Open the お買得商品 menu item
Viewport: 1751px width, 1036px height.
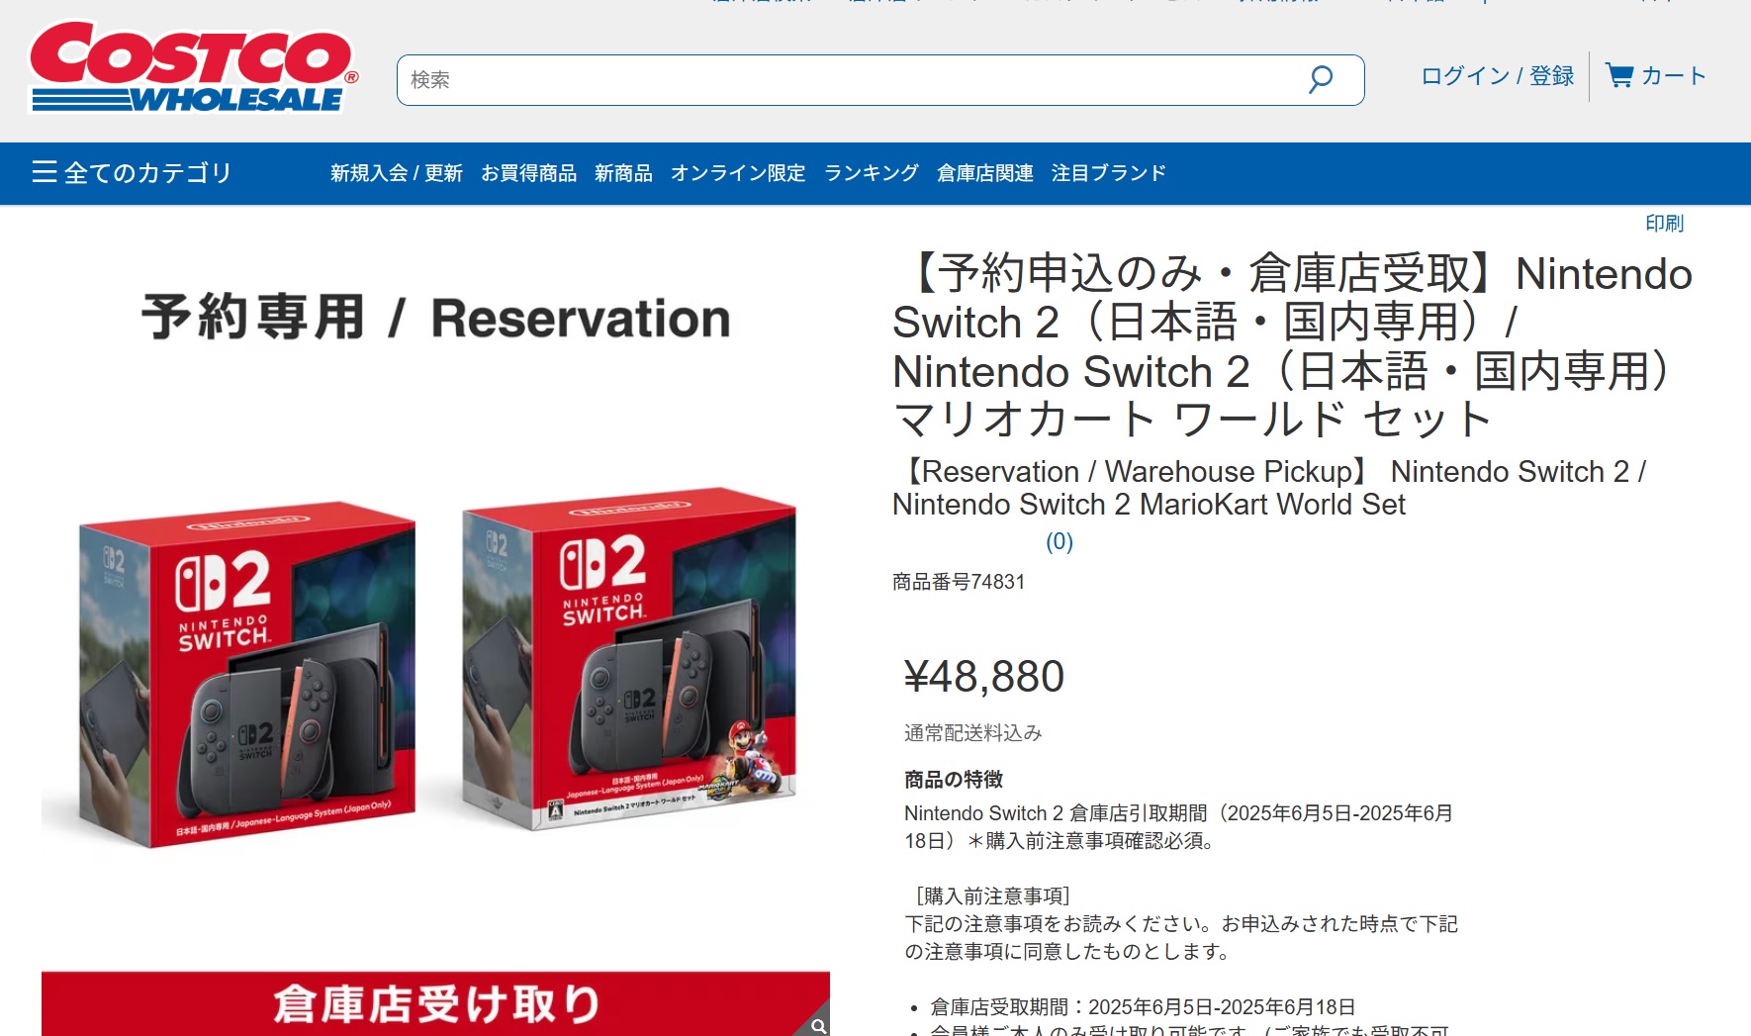(528, 173)
